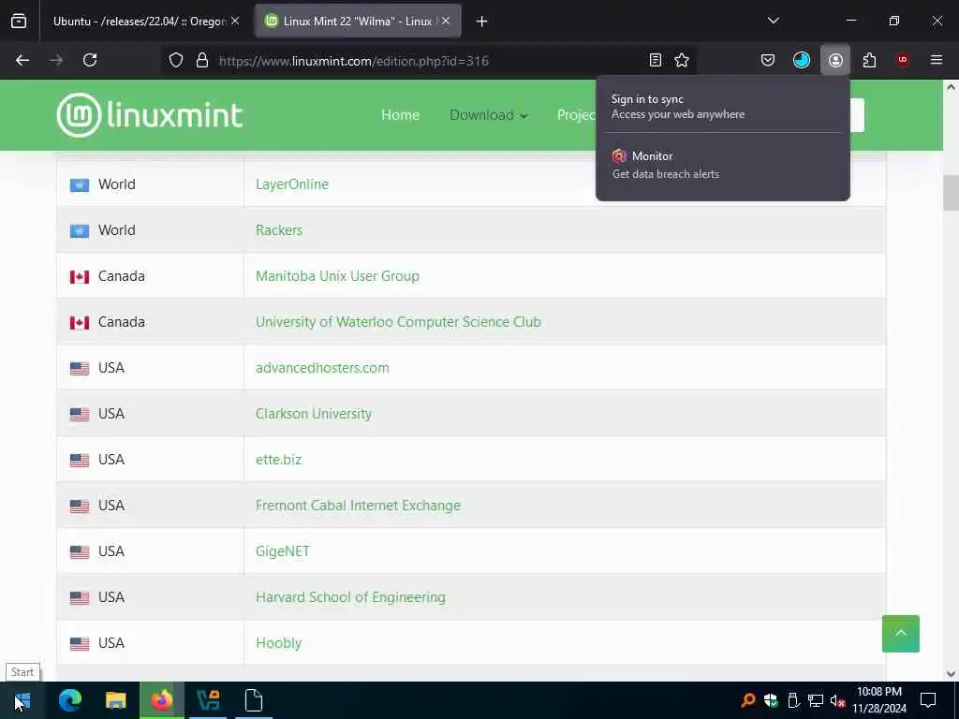Viewport: 959px width, 719px height.
Task: Open Manitoba Unix User Group mirror
Action: point(337,276)
